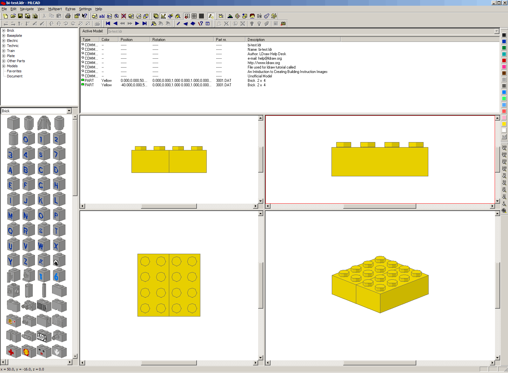Open the Brick parts category dropdown
Screen dimensions: 508x373
coord(69,111)
